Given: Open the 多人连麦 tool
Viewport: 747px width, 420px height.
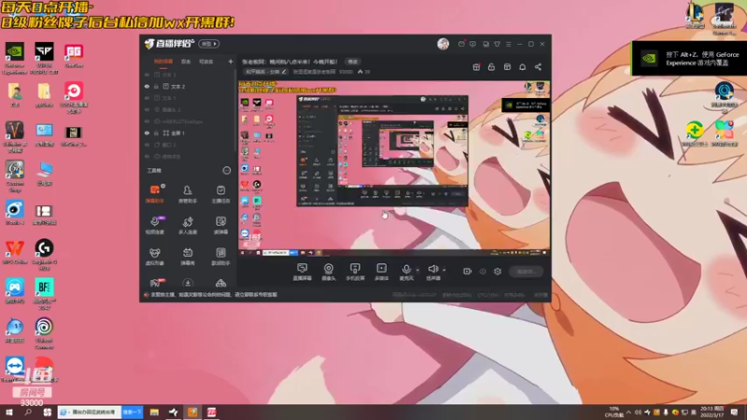Looking at the screenshot, I should [188, 224].
